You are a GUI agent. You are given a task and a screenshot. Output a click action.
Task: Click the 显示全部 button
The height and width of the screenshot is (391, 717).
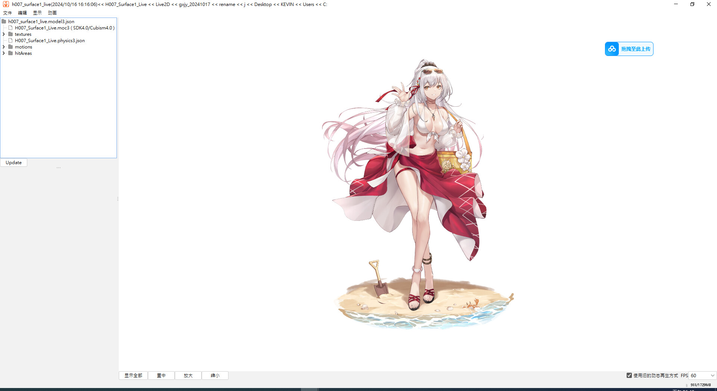point(133,376)
